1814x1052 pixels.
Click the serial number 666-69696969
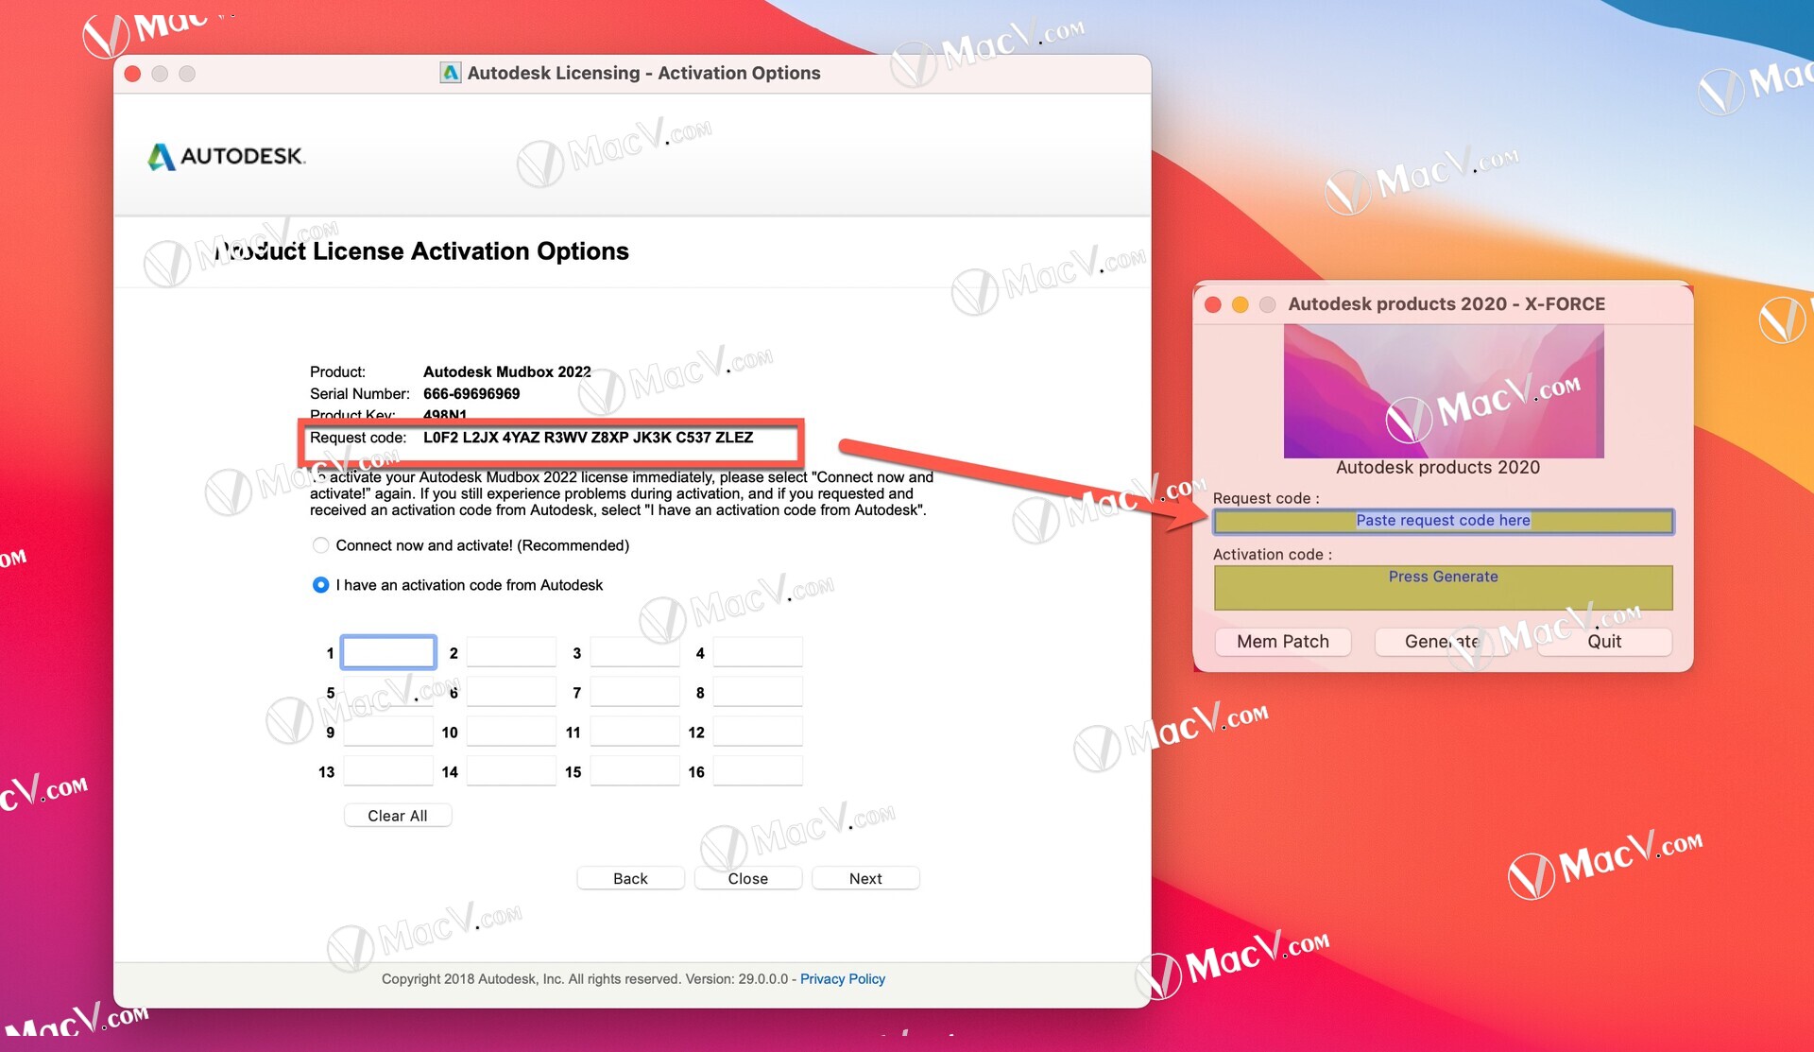[471, 394]
